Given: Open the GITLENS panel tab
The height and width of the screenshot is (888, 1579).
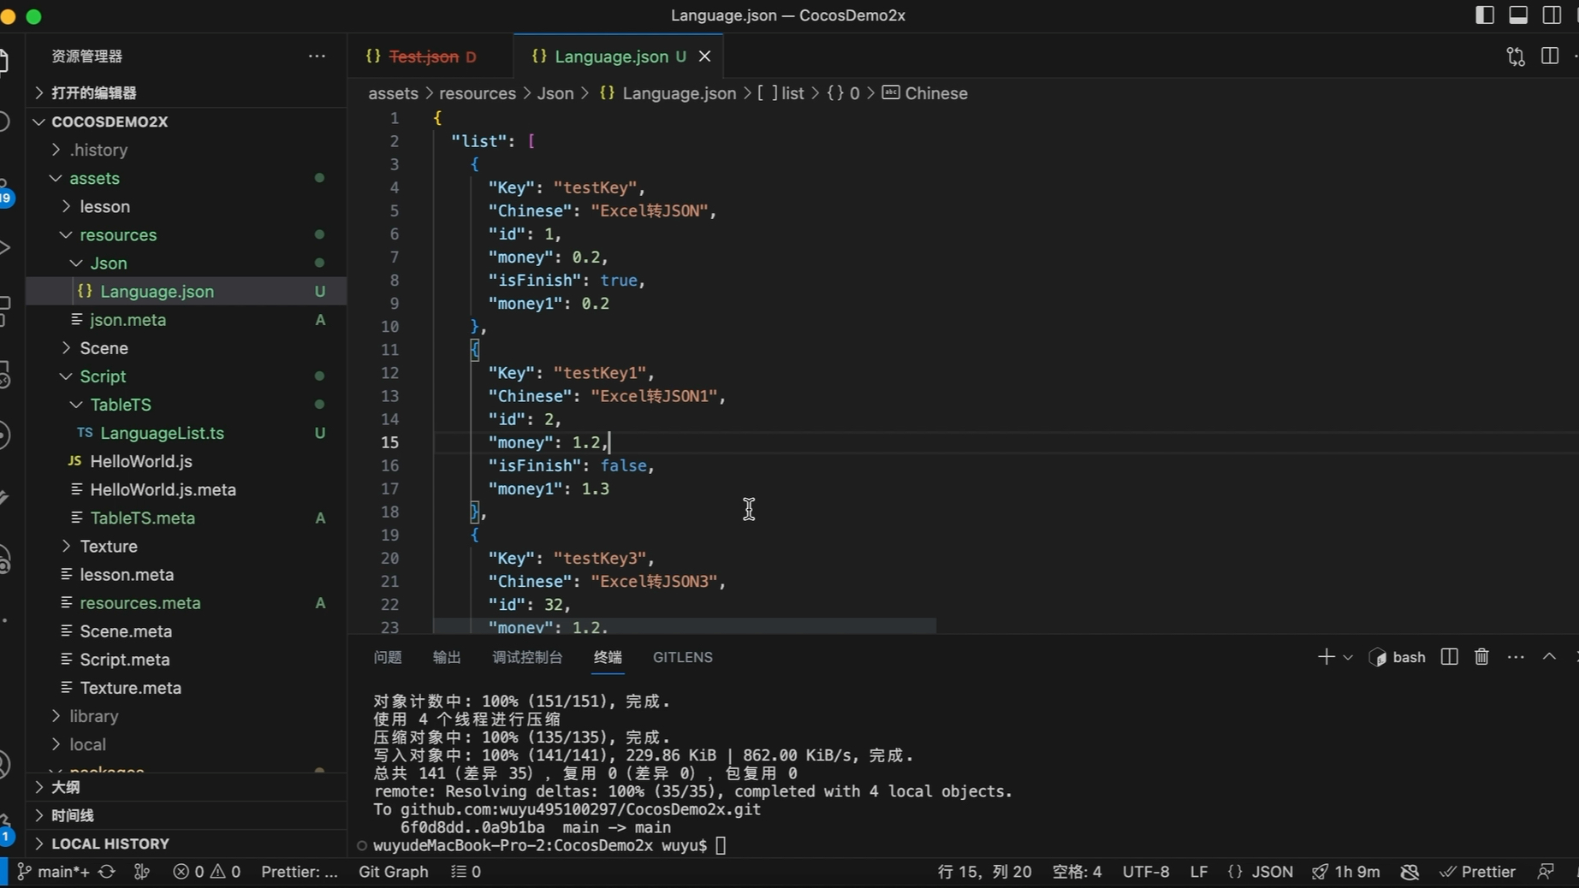Looking at the screenshot, I should (x=682, y=657).
